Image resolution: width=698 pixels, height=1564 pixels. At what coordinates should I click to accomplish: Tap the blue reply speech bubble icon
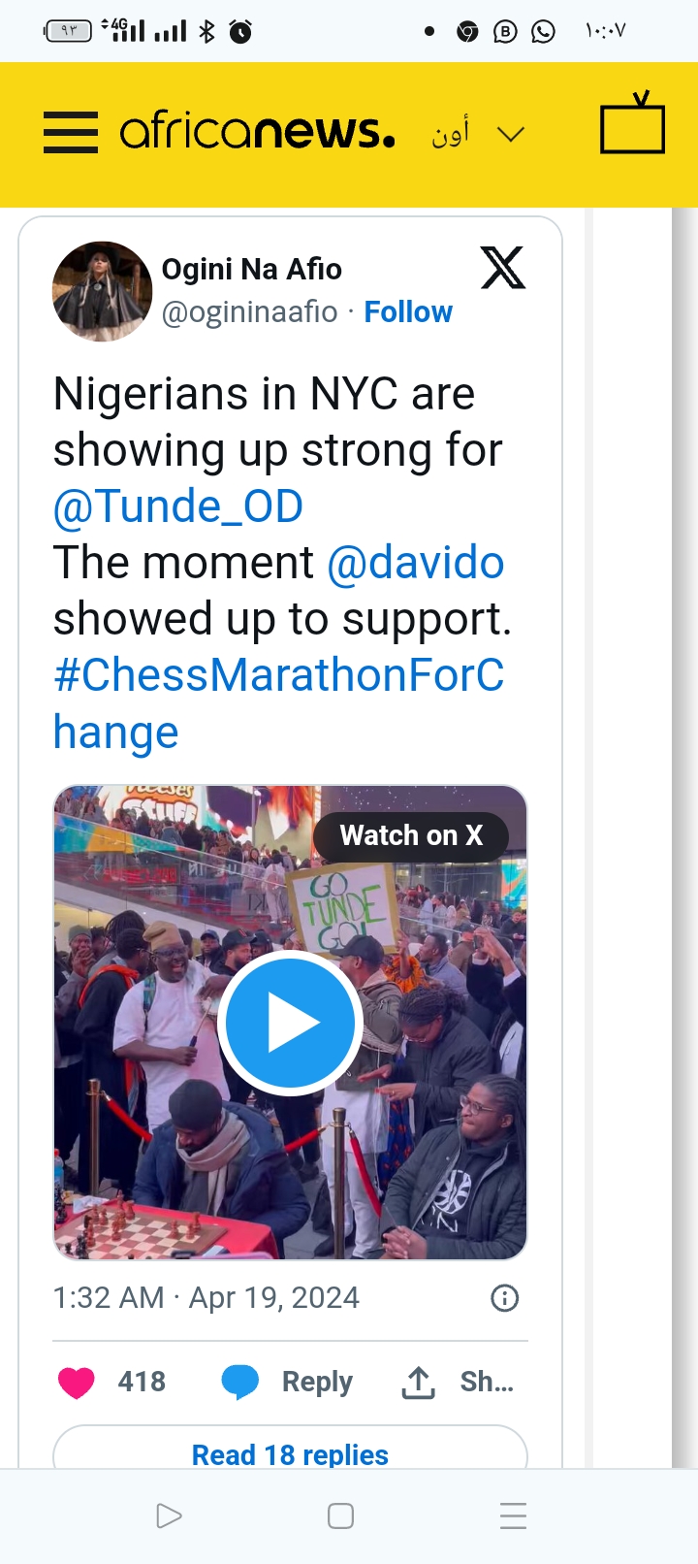coord(240,1382)
